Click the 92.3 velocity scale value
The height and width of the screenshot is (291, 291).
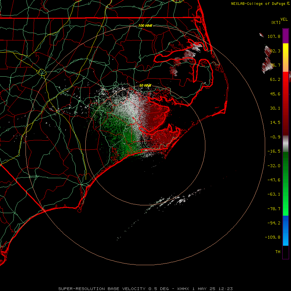275,51
